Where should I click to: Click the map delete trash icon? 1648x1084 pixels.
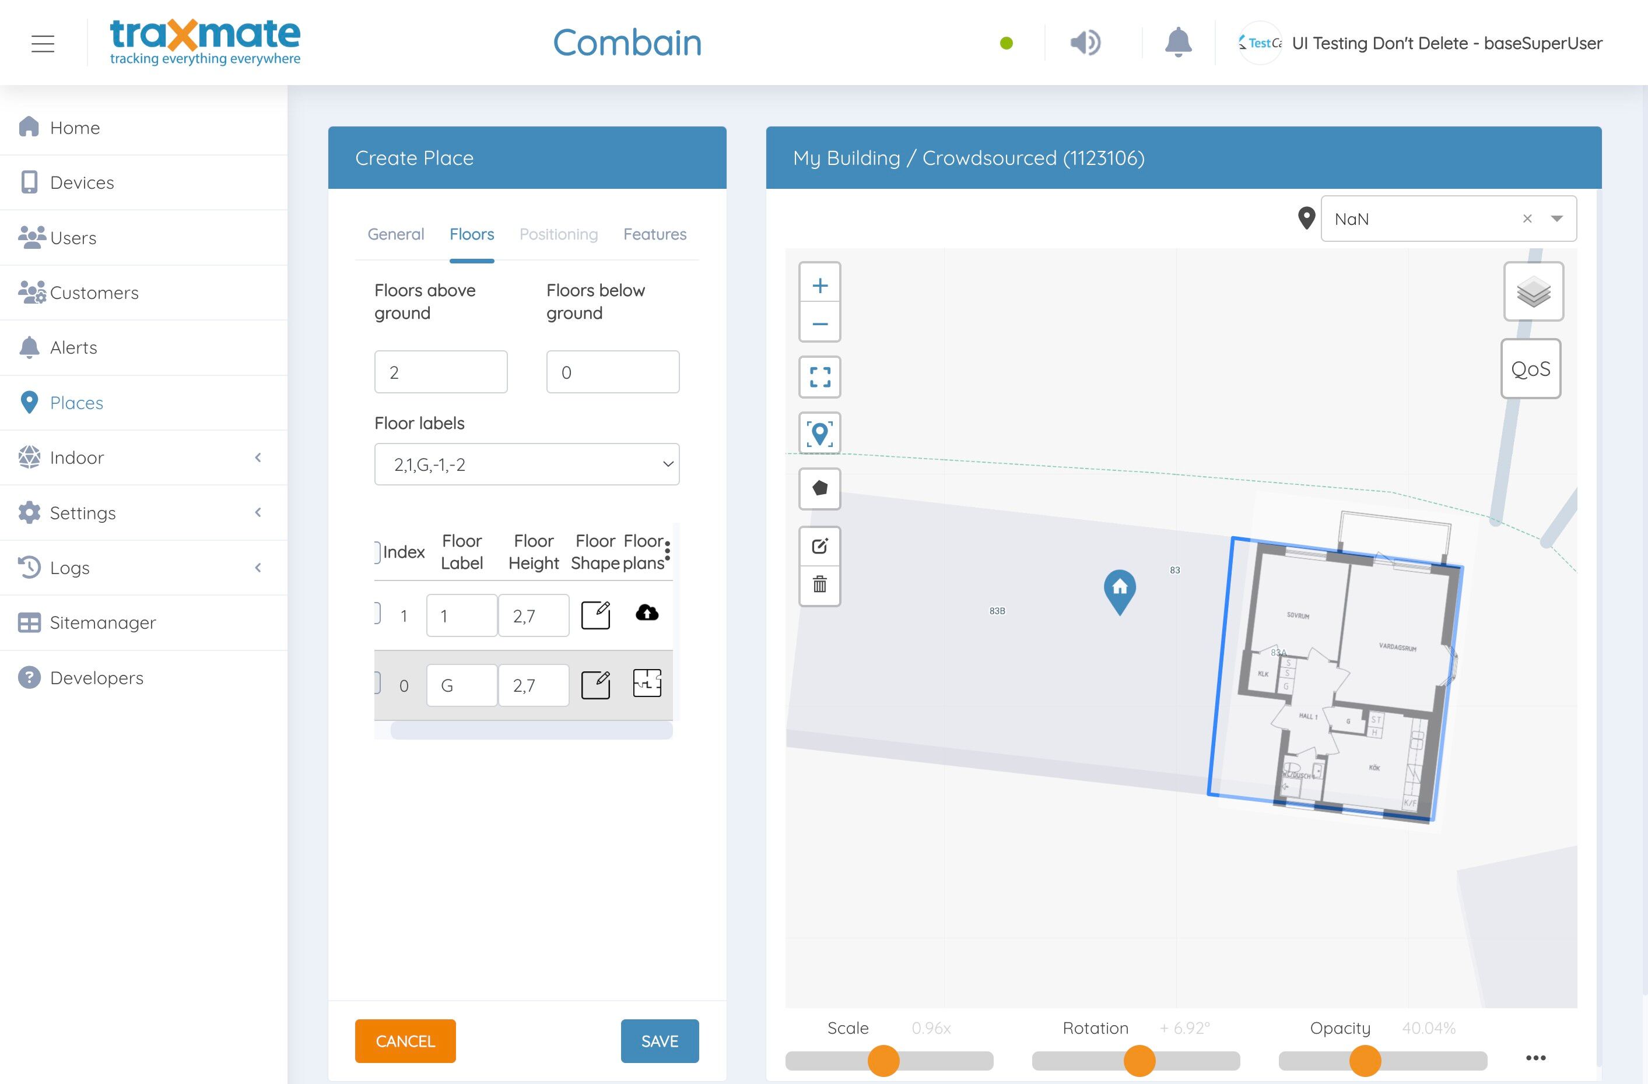click(x=820, y=585)
